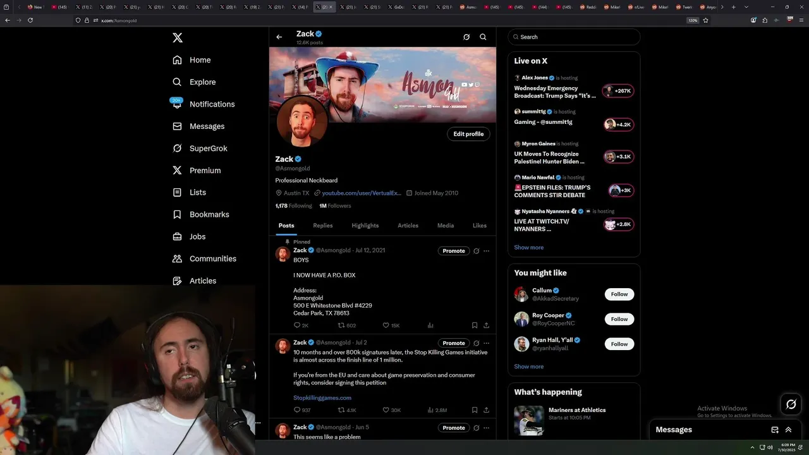
Task: Switch to the Highlights tab
Action: (365, 226)
